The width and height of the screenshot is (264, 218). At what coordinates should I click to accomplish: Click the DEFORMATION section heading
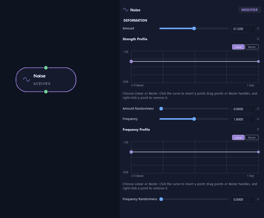[x=135, y=20]
